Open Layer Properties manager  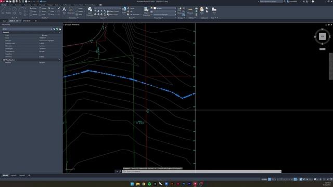[90, 11]
